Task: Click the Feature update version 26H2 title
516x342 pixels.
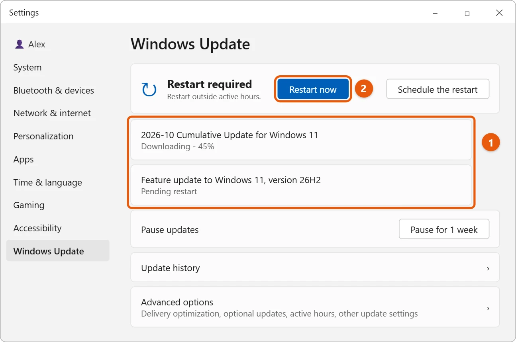Action: point(231,180)
